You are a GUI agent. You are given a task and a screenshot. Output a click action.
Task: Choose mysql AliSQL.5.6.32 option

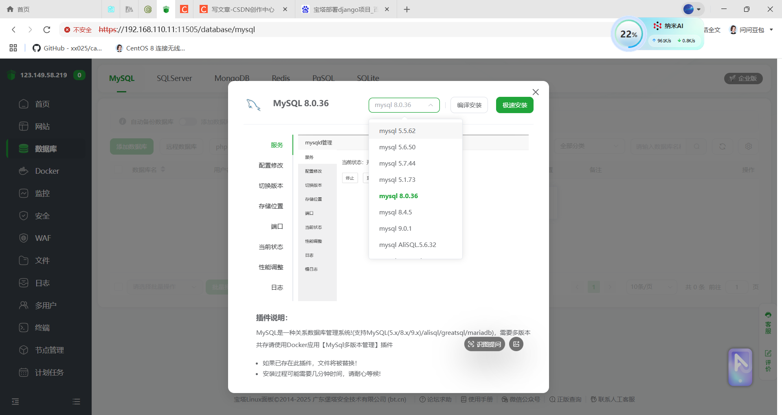(x=415, y=245)
